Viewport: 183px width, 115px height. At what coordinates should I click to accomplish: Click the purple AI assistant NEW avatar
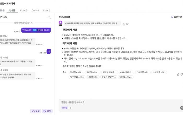click(x=60, y=23)
